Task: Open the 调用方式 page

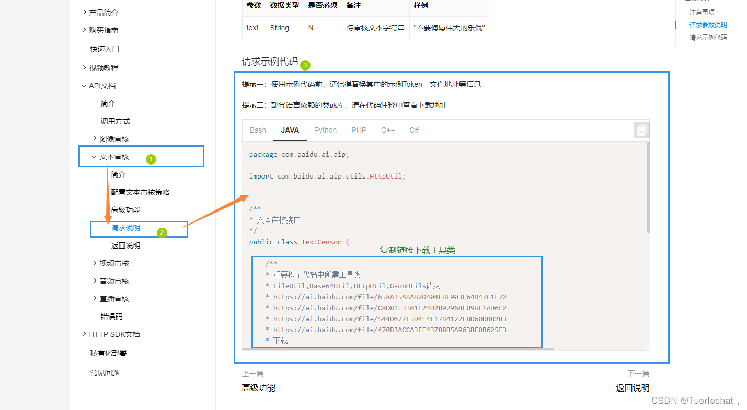Action: point(115,121)
